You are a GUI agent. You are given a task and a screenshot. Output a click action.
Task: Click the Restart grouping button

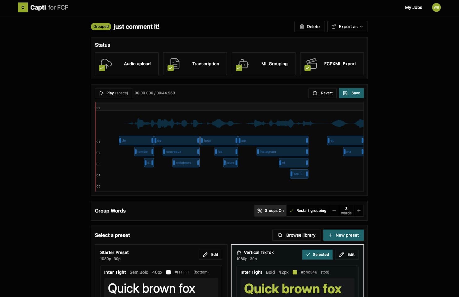(x=308, y=211)
